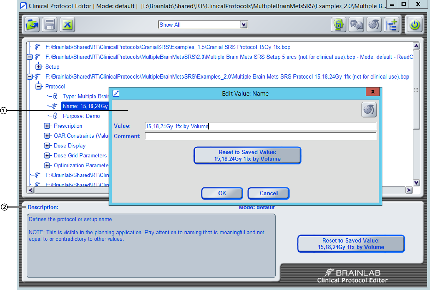The height and width of the screenshot is (290, 430).
Task: Select the Type: Multiple Brain tree item
Action: pyautogui.click(x=85, y=96)
